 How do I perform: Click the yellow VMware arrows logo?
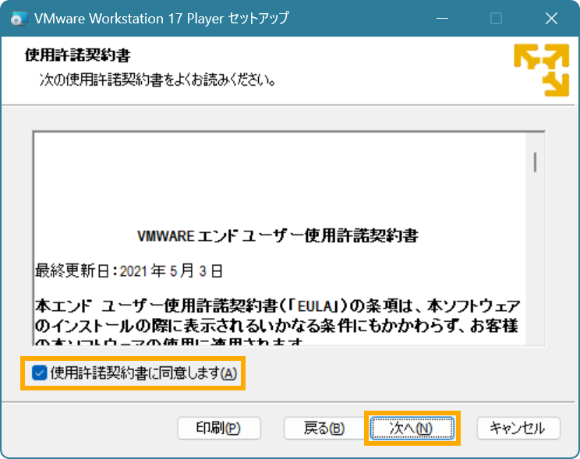click(x=541, y=70)
